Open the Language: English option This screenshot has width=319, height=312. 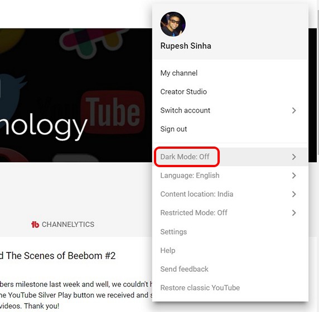pos(230,175)
